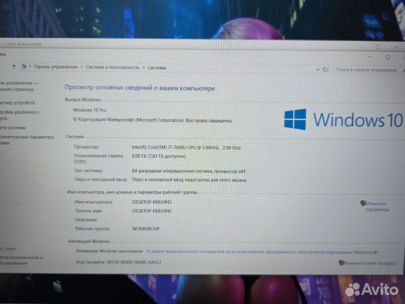Maximize the 'Этот компьютер' background window

(x=378, y=47)
